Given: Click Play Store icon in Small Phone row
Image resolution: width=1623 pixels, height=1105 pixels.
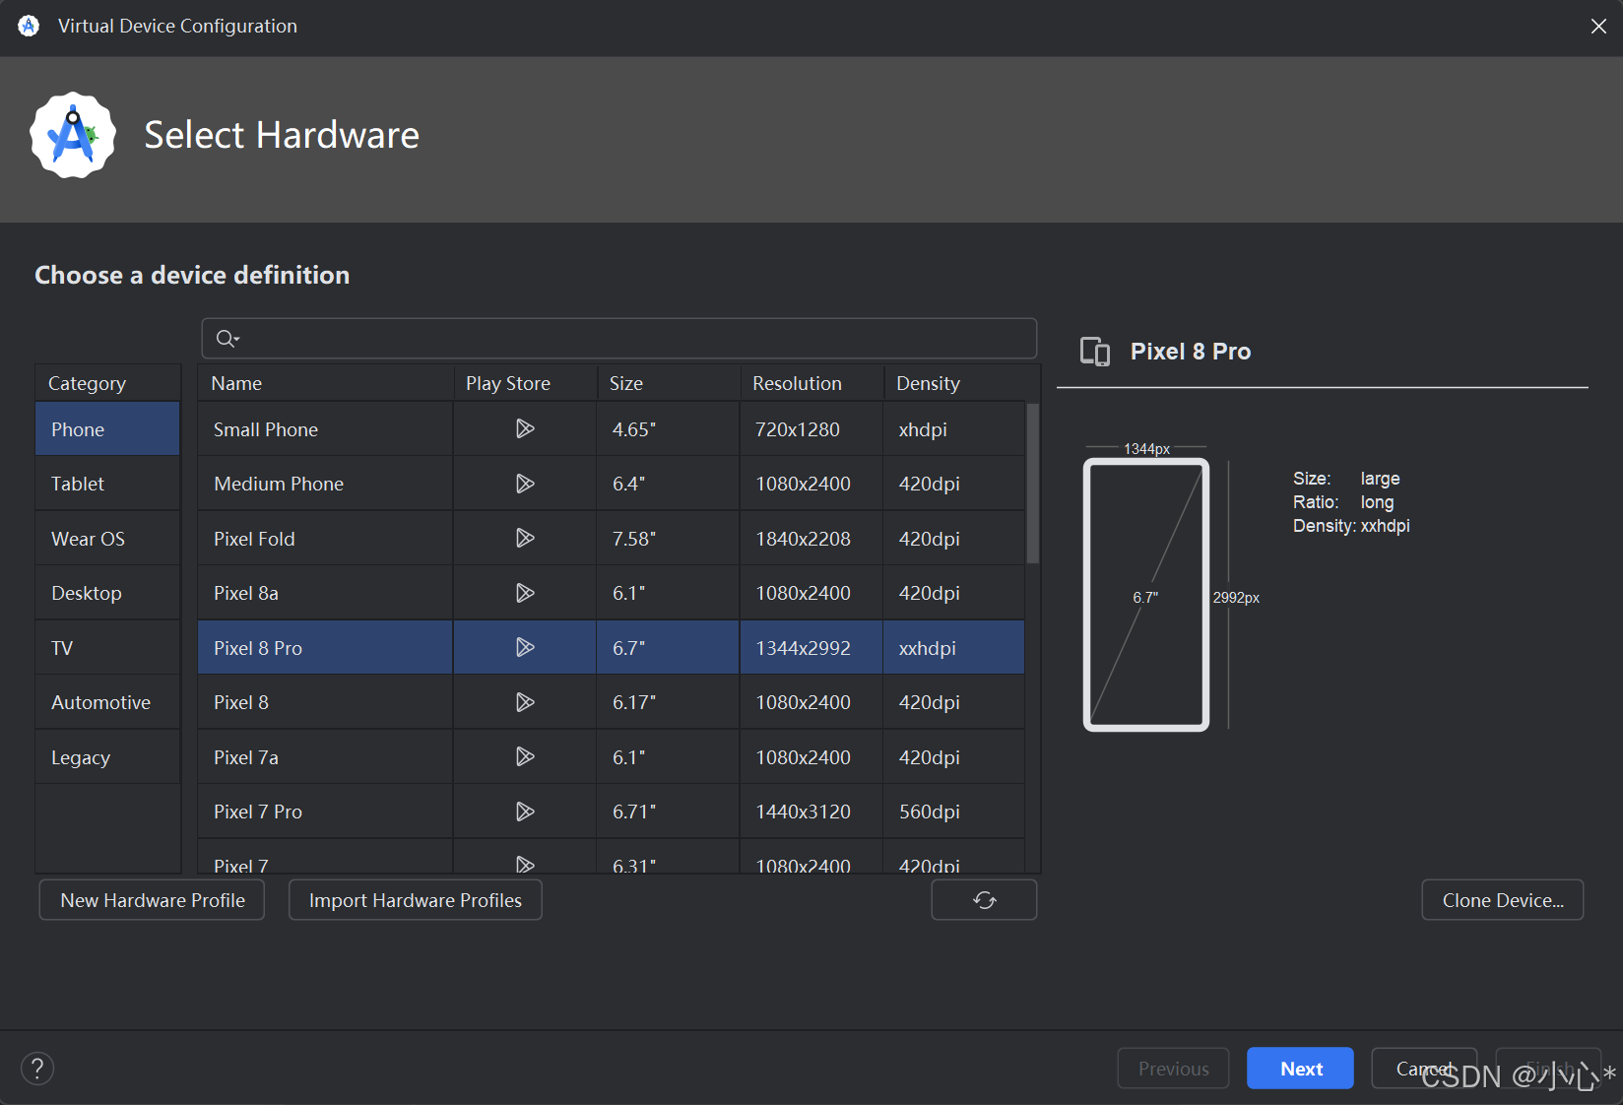Looking at the screenshot, I should 525,428.
